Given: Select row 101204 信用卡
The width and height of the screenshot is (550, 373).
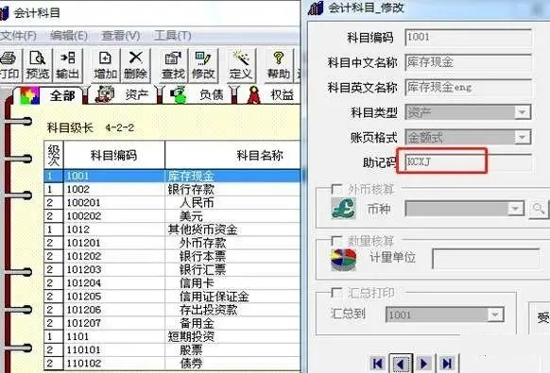Looking at the screenshot, I should pos(172,283).
